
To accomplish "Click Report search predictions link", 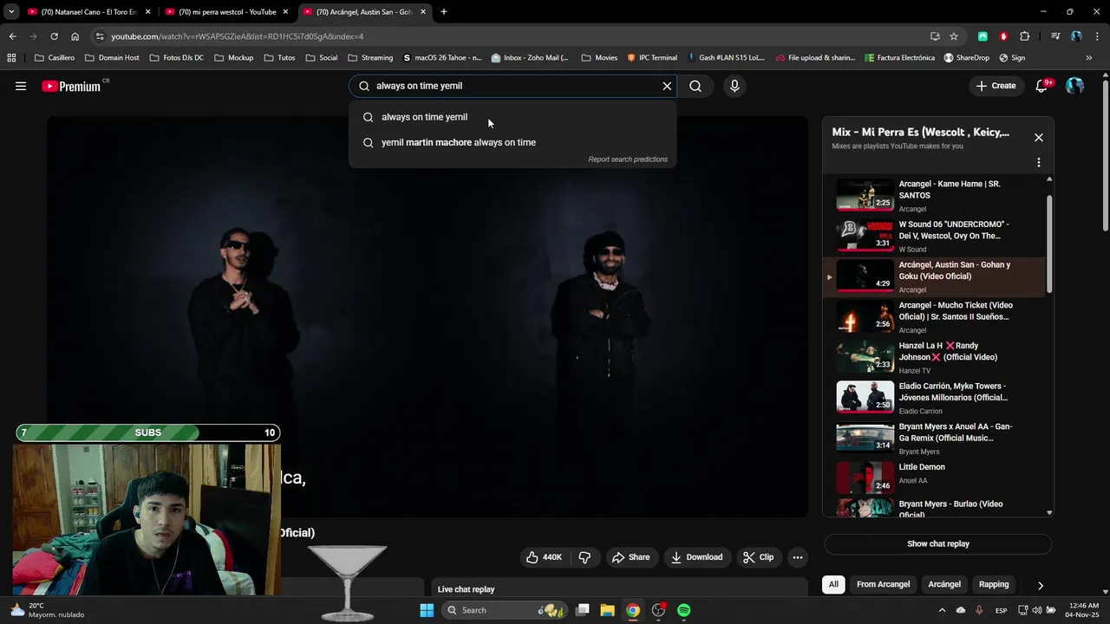I will pos(628,159).
